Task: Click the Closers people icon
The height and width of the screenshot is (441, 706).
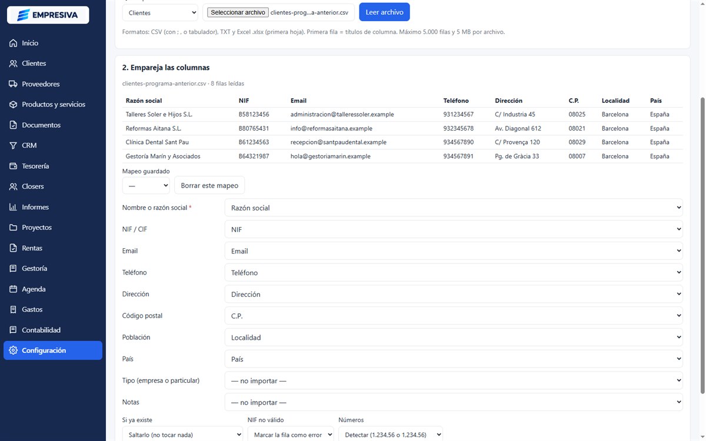Action: (x=13, y=186)
